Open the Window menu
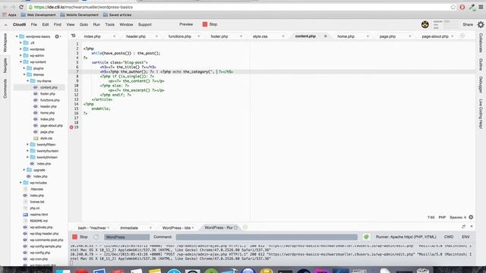This screenshot has height=273, width=486. click(x=126, y=24)
